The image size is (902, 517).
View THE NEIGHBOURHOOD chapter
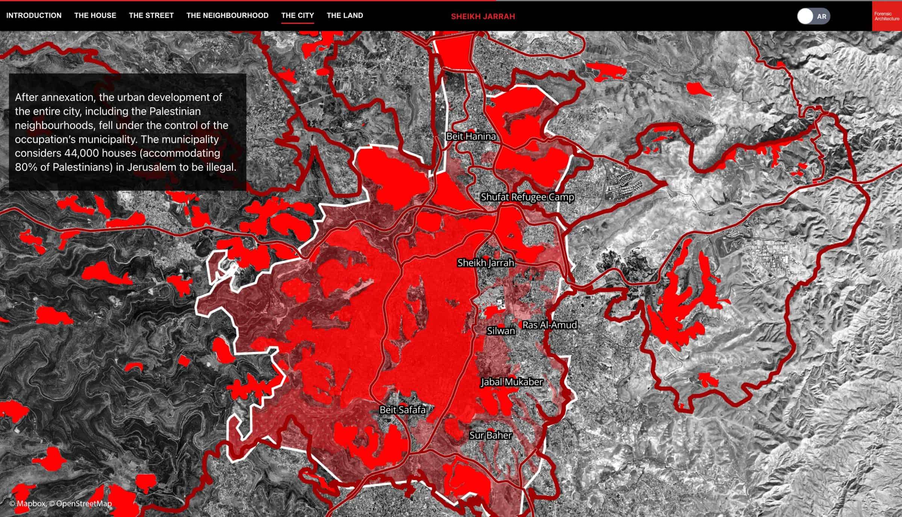(227, 15)
